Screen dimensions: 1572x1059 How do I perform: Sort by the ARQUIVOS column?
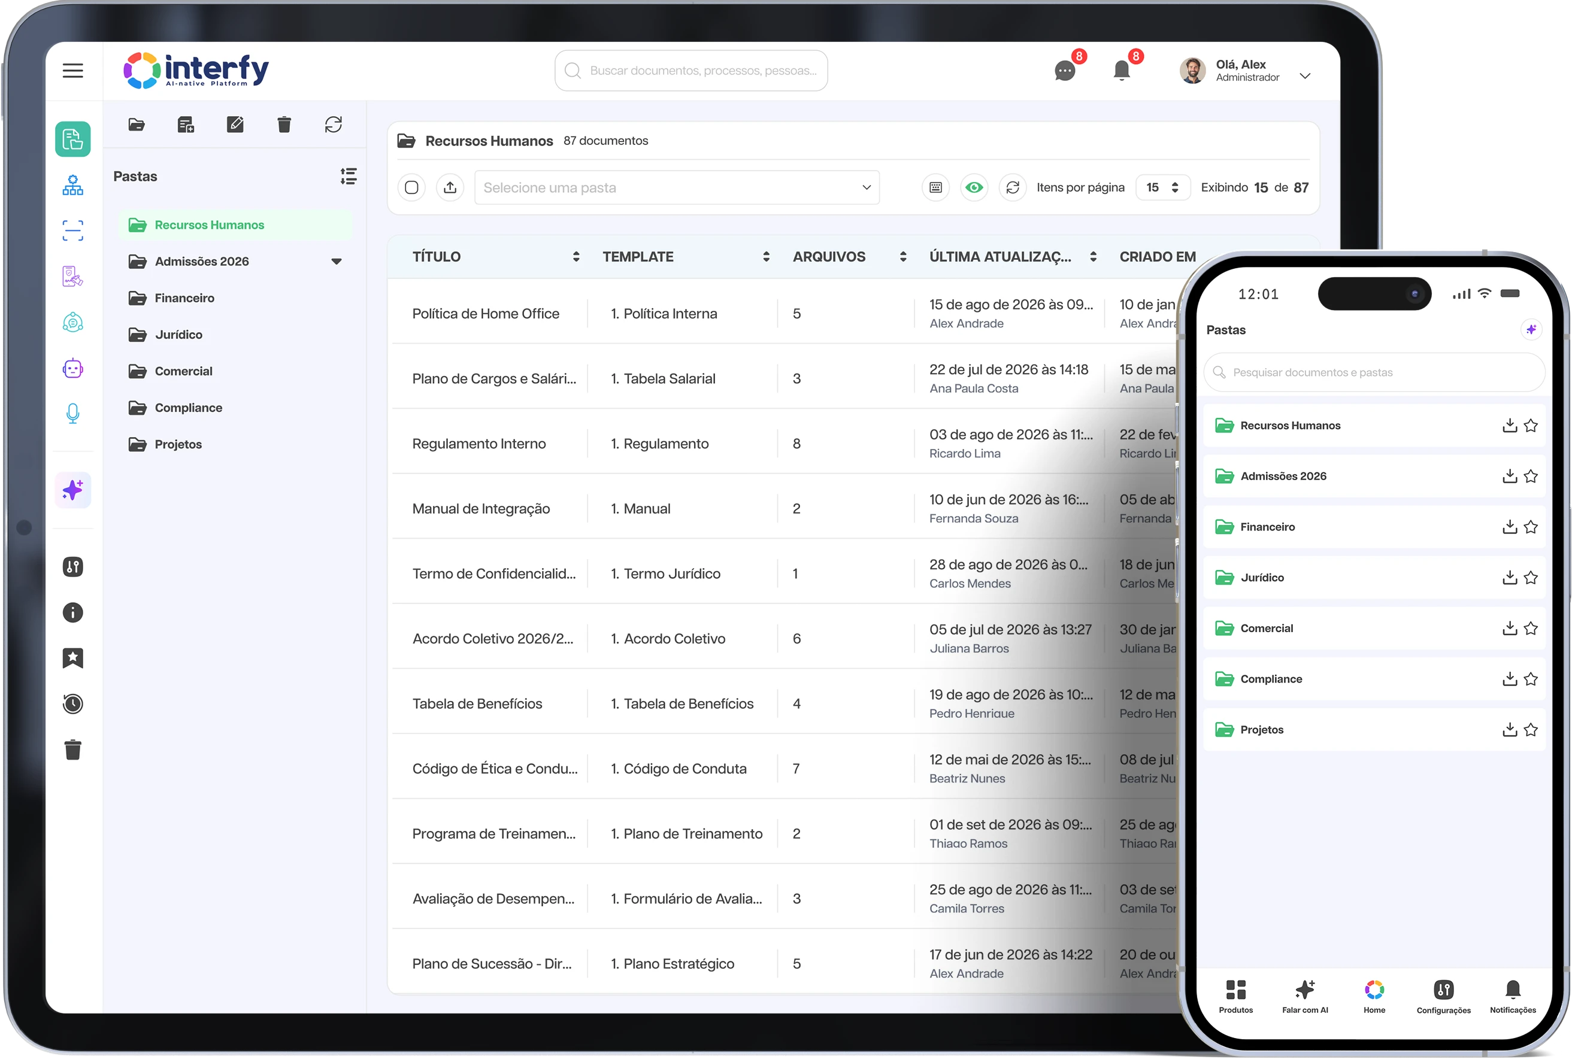903,257
